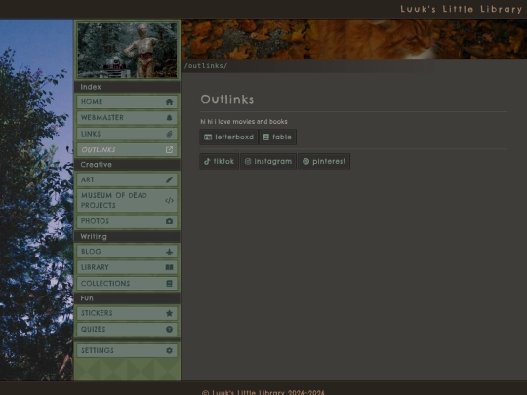
Task: Click the camera icon beside Photos
Action: coord(169,221)
